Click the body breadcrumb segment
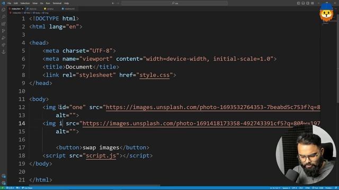Image resolution: width=339 pixels, height=190 pixels. (x=37, y=13)
